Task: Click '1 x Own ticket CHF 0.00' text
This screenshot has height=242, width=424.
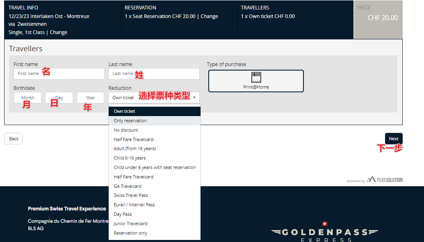Action: tap(268, 16)
